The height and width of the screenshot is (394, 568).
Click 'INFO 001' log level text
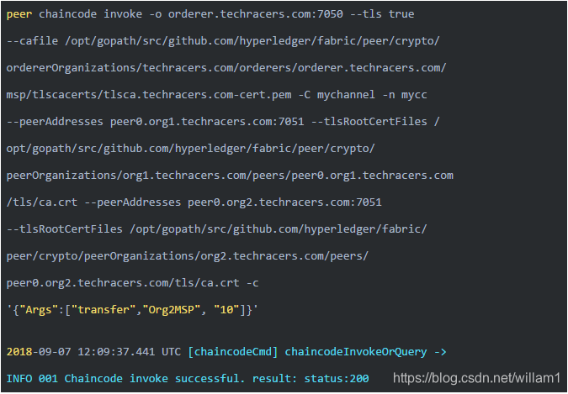pyautogui.click(x=32, y=379)
